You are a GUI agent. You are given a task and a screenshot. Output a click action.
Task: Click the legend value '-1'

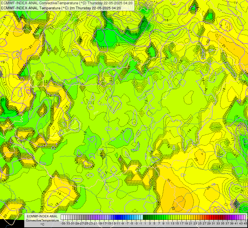click(140, 224)
